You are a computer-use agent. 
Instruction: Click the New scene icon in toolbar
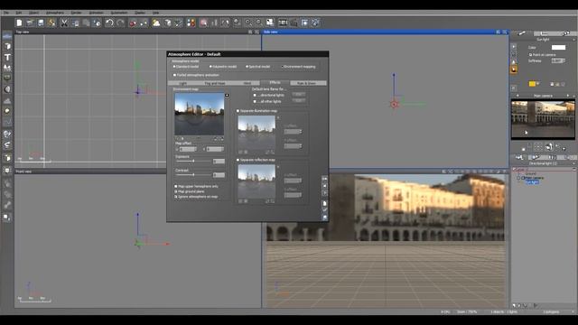(x=19, y=23)
